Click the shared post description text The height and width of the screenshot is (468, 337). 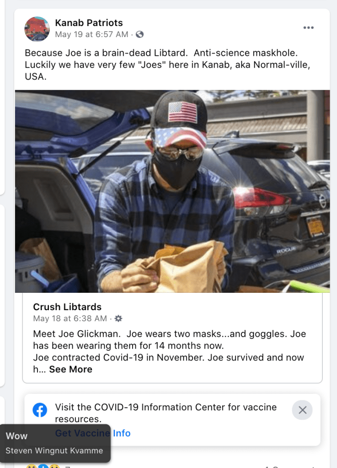click(x=169, y=345)
